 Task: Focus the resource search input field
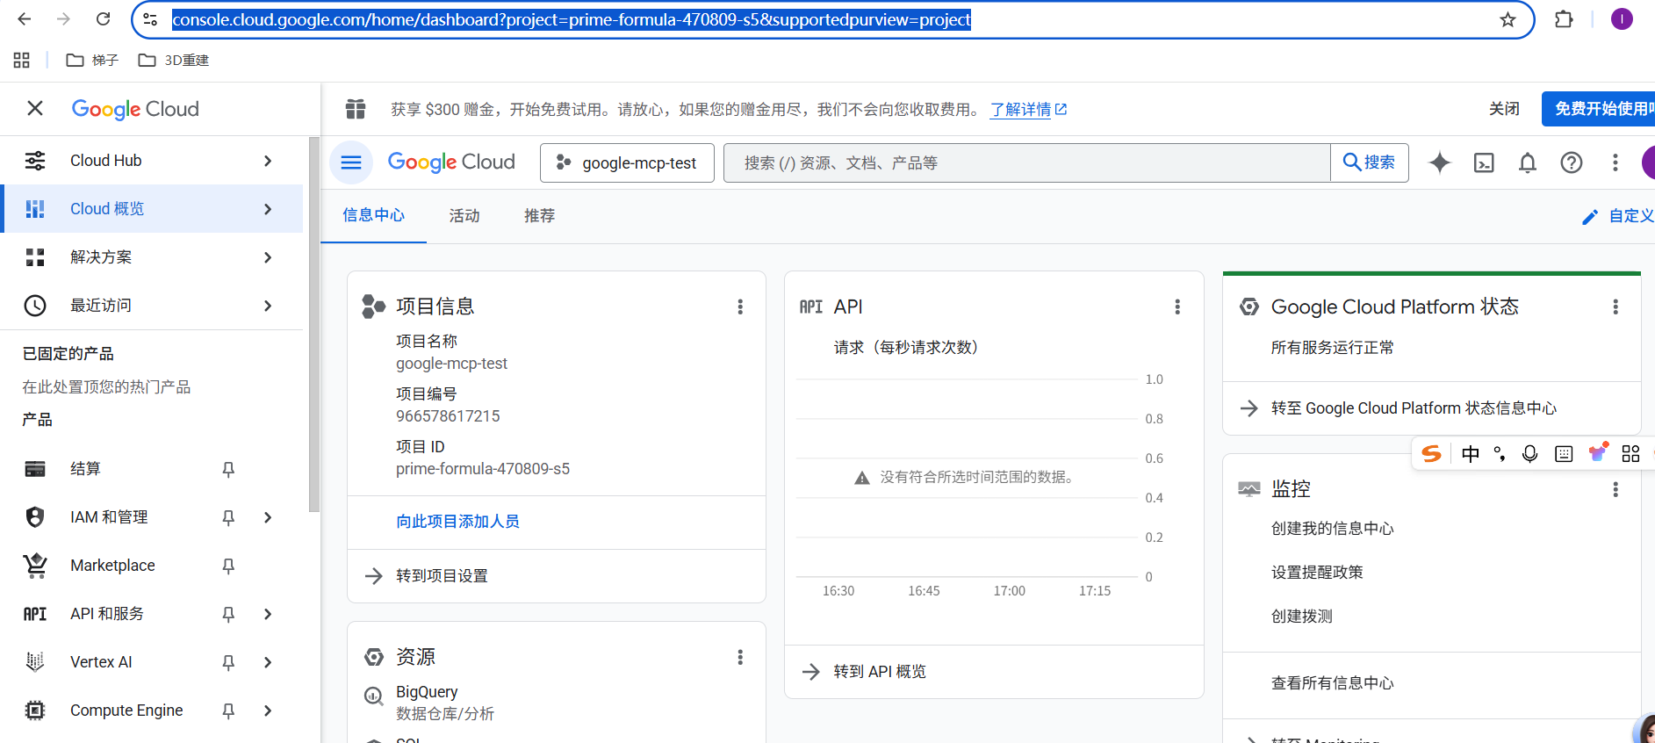click(x=1027, y=162)
